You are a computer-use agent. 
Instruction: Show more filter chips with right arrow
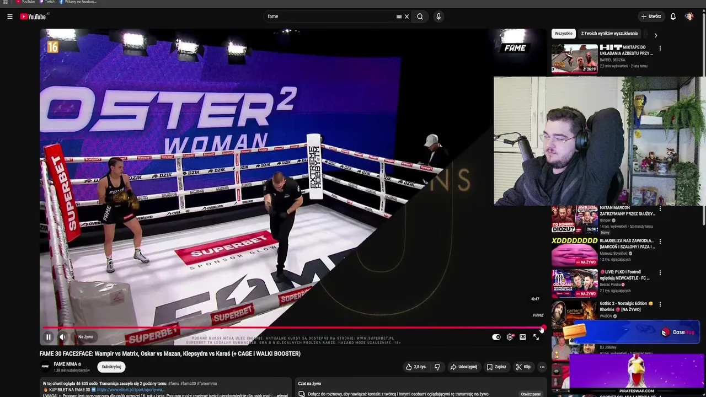coord(655,35)
